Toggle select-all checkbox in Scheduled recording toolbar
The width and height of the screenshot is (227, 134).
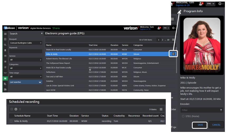pyautogui.click(x=12, y=109)
